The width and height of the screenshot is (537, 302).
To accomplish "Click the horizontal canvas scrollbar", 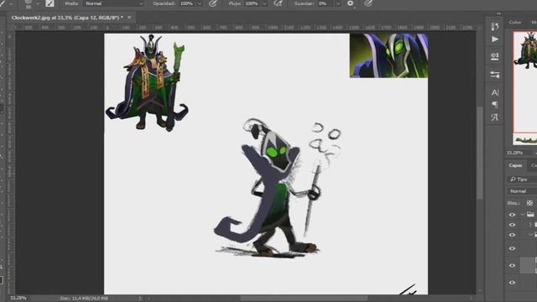I will point(304,299).
